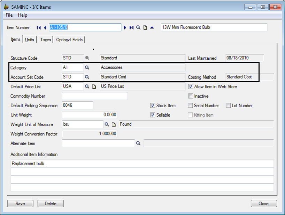285x215 pixels.
Task: Open Alternate Item finder magnifier
Action: [138, 143]
